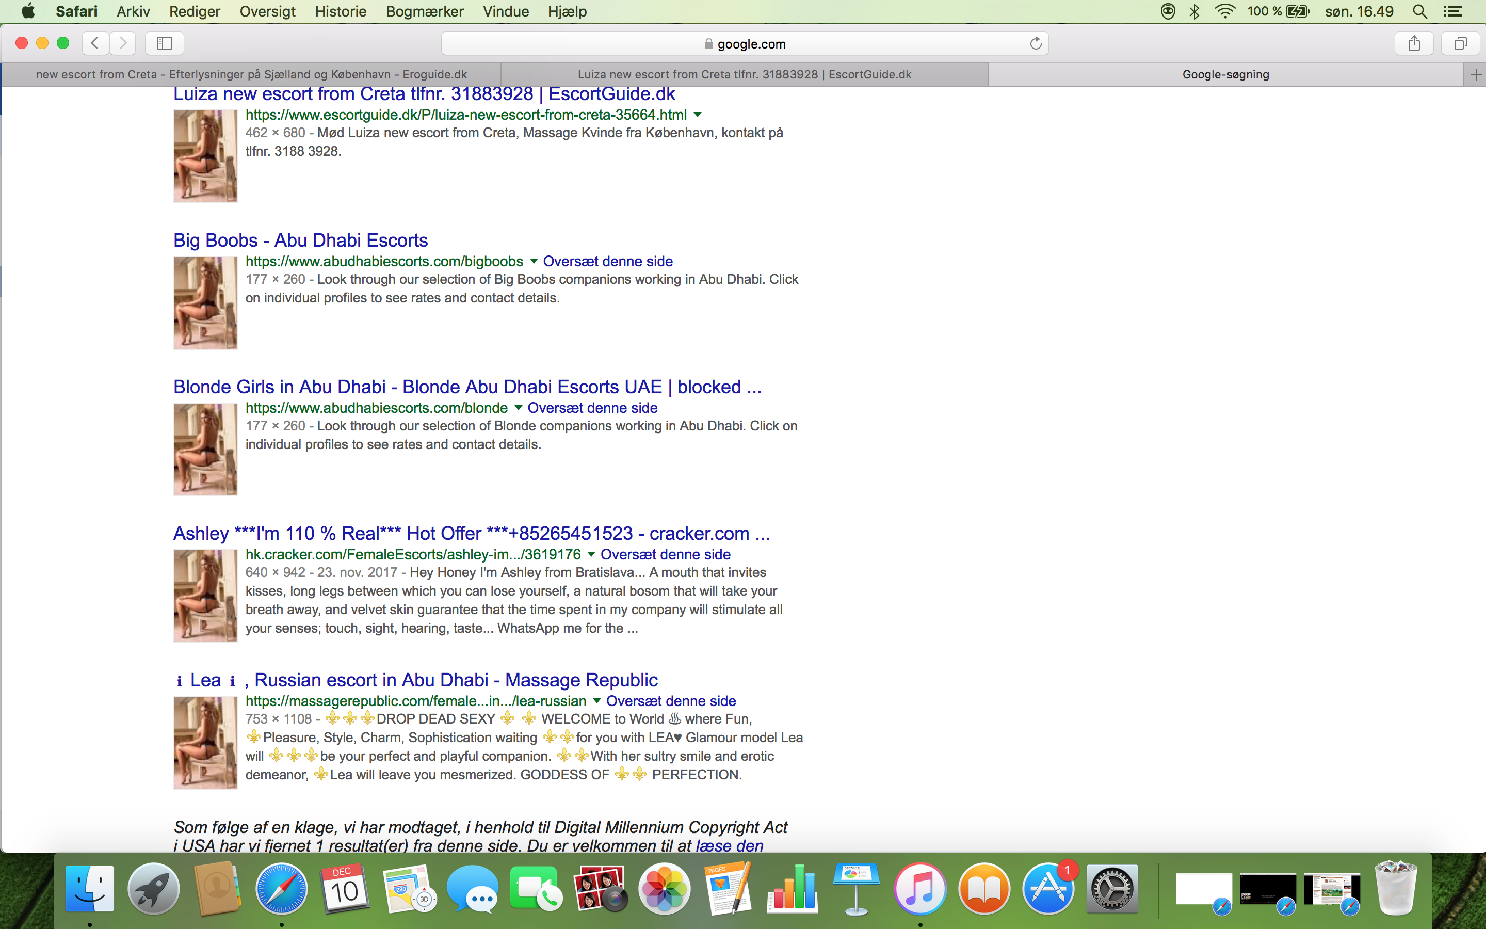Image resolution: width=1486 pixels, height=929 pixels.
Task: Expand dropdown arrow after escortguide.dk URL
Action: click(x=697, y=115)
